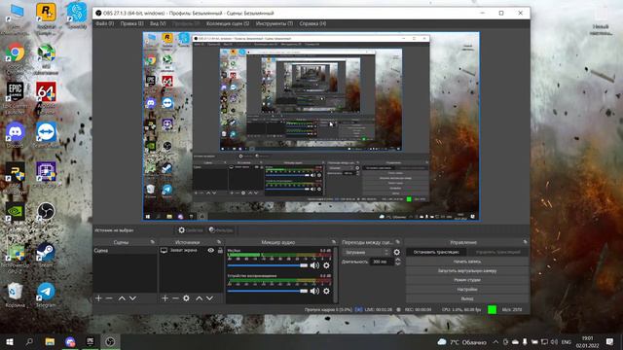The image size is (623, 350).
Task: Open taskbar search magnifier
Action: 29,341
